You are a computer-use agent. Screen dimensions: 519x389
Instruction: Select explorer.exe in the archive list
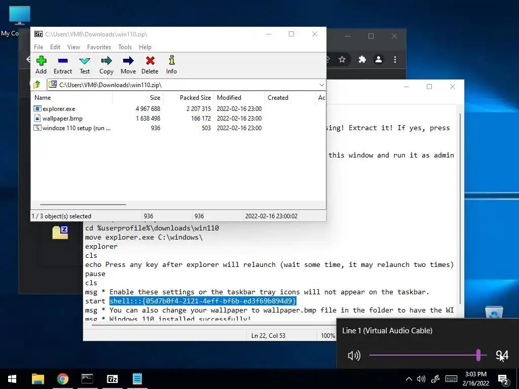59,109
